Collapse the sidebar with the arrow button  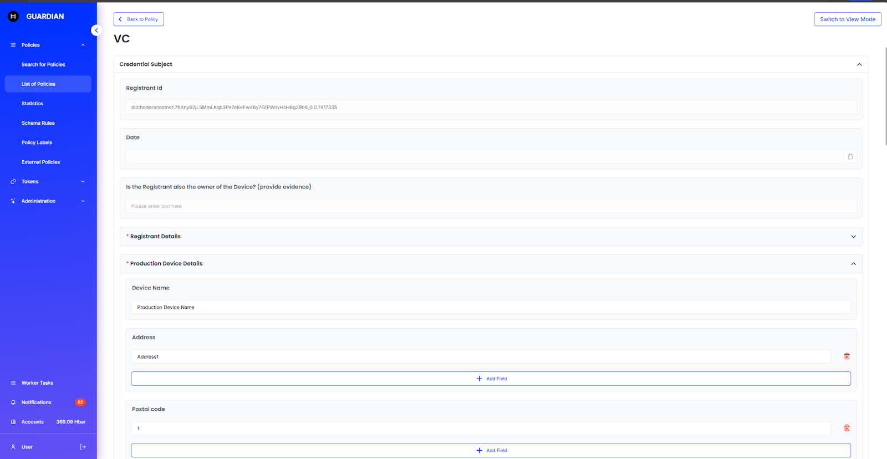96,30
